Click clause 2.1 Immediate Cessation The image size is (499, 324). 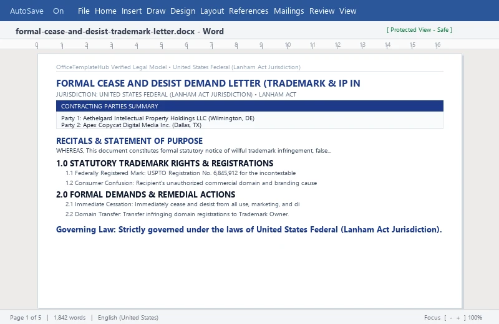click(182, 204)
